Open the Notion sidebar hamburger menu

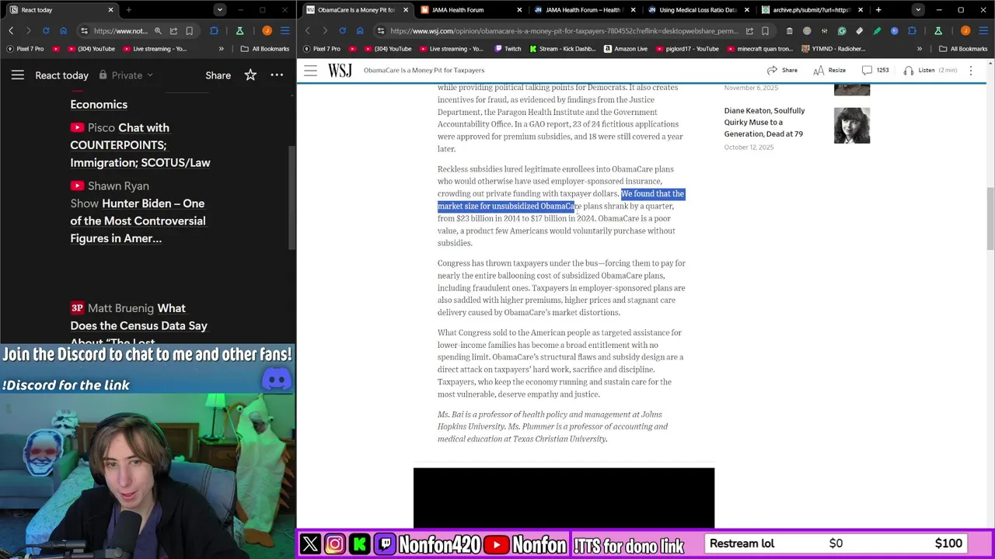tap(17, 75)
